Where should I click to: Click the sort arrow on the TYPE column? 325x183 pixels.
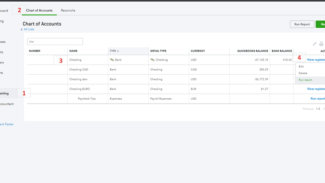(x=118, y=51)
